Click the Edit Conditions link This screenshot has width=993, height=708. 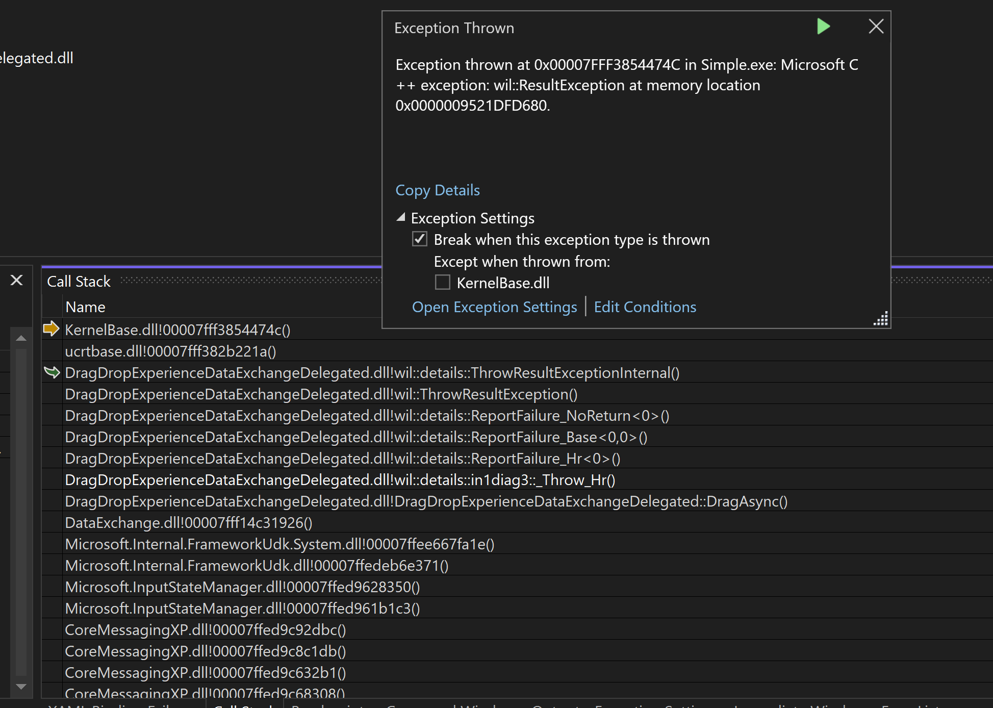pos(645,307)
